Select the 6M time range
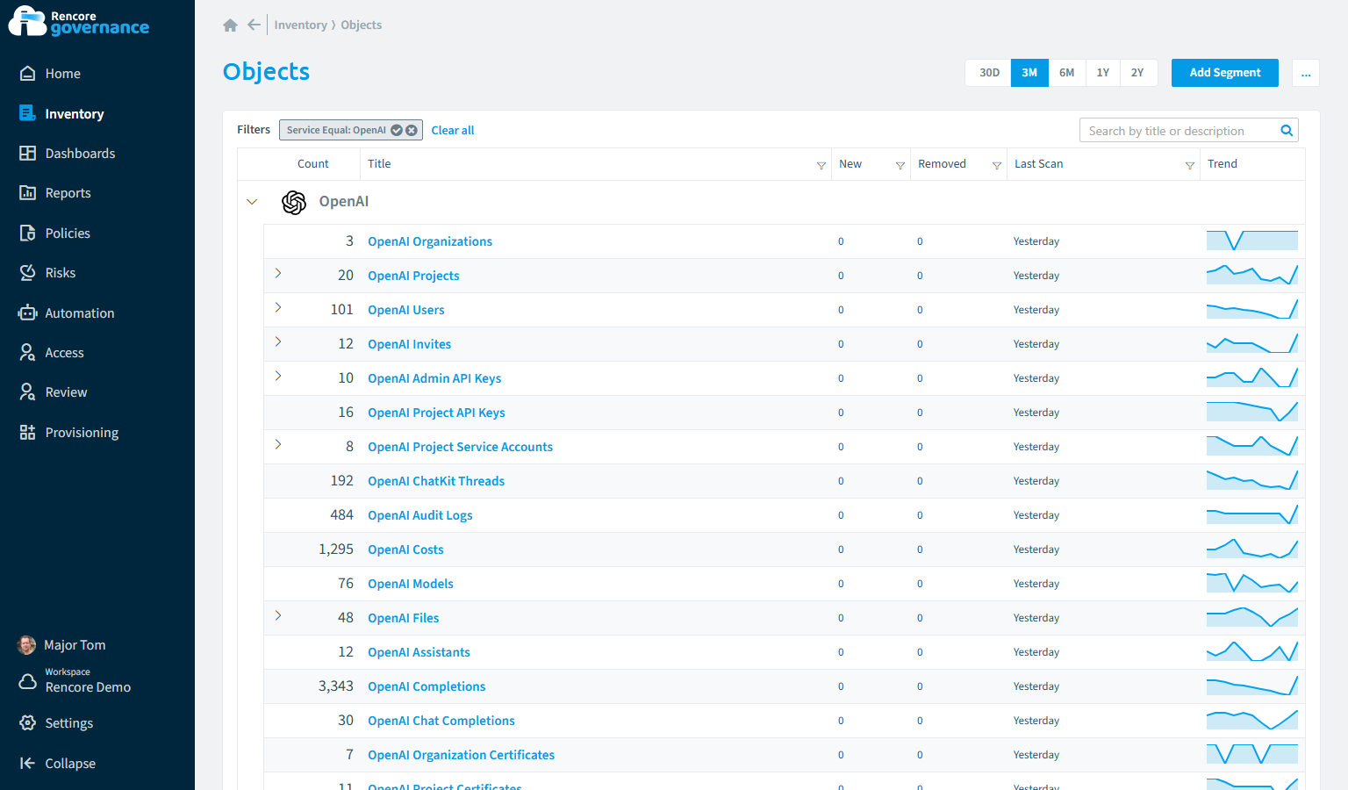Screen dimensions: 1348x790 [x=1066, y=73]
